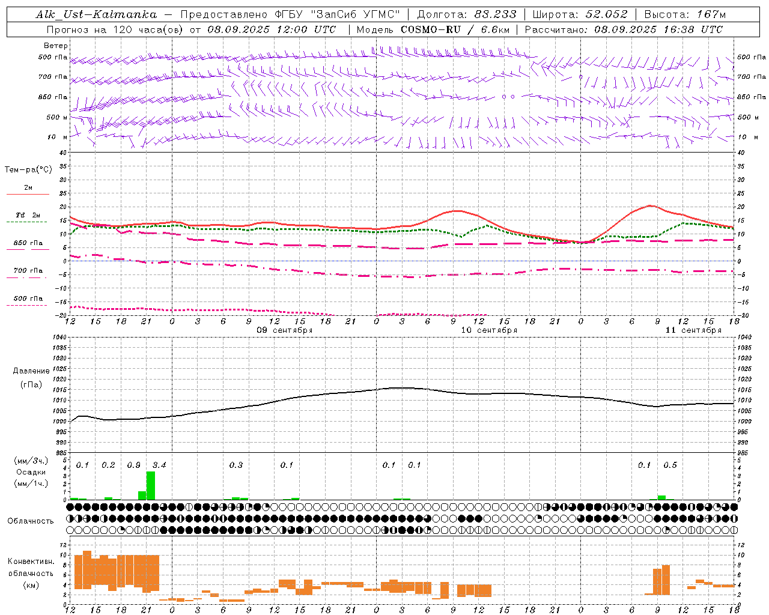Screen dimensions: 769x615
Task: Click the 'Td 2м' dew point legend entry
Action: pos(28,215)
